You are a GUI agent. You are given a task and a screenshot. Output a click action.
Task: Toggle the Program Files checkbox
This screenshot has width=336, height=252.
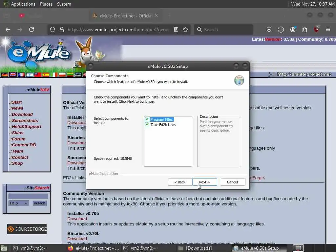pyautogui.click(x=147, y=119)
